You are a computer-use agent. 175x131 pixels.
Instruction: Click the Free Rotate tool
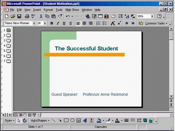pyautogui.click(x=25, y=121)
